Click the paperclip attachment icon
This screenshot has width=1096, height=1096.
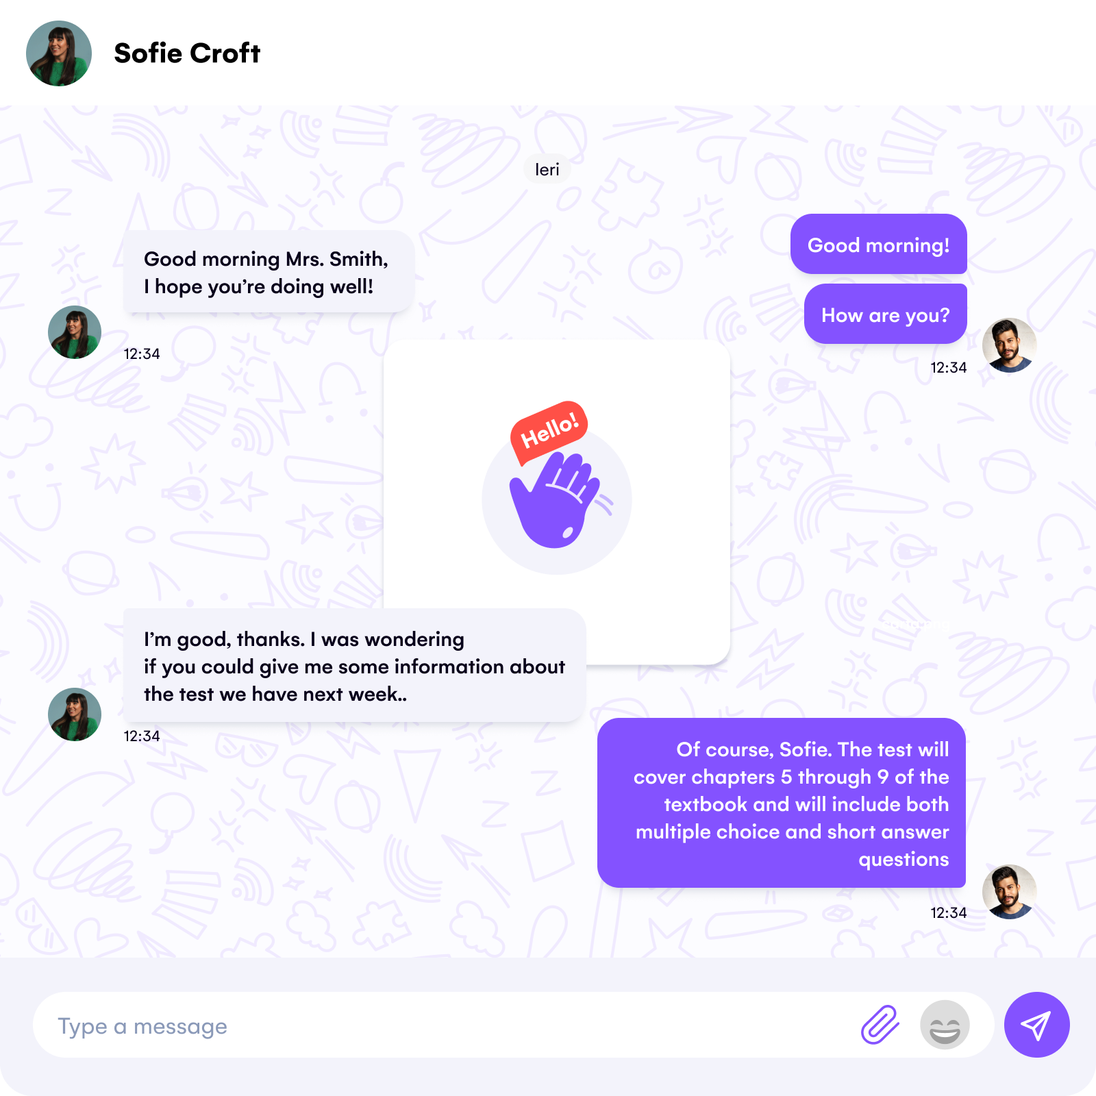[880, 1025]
